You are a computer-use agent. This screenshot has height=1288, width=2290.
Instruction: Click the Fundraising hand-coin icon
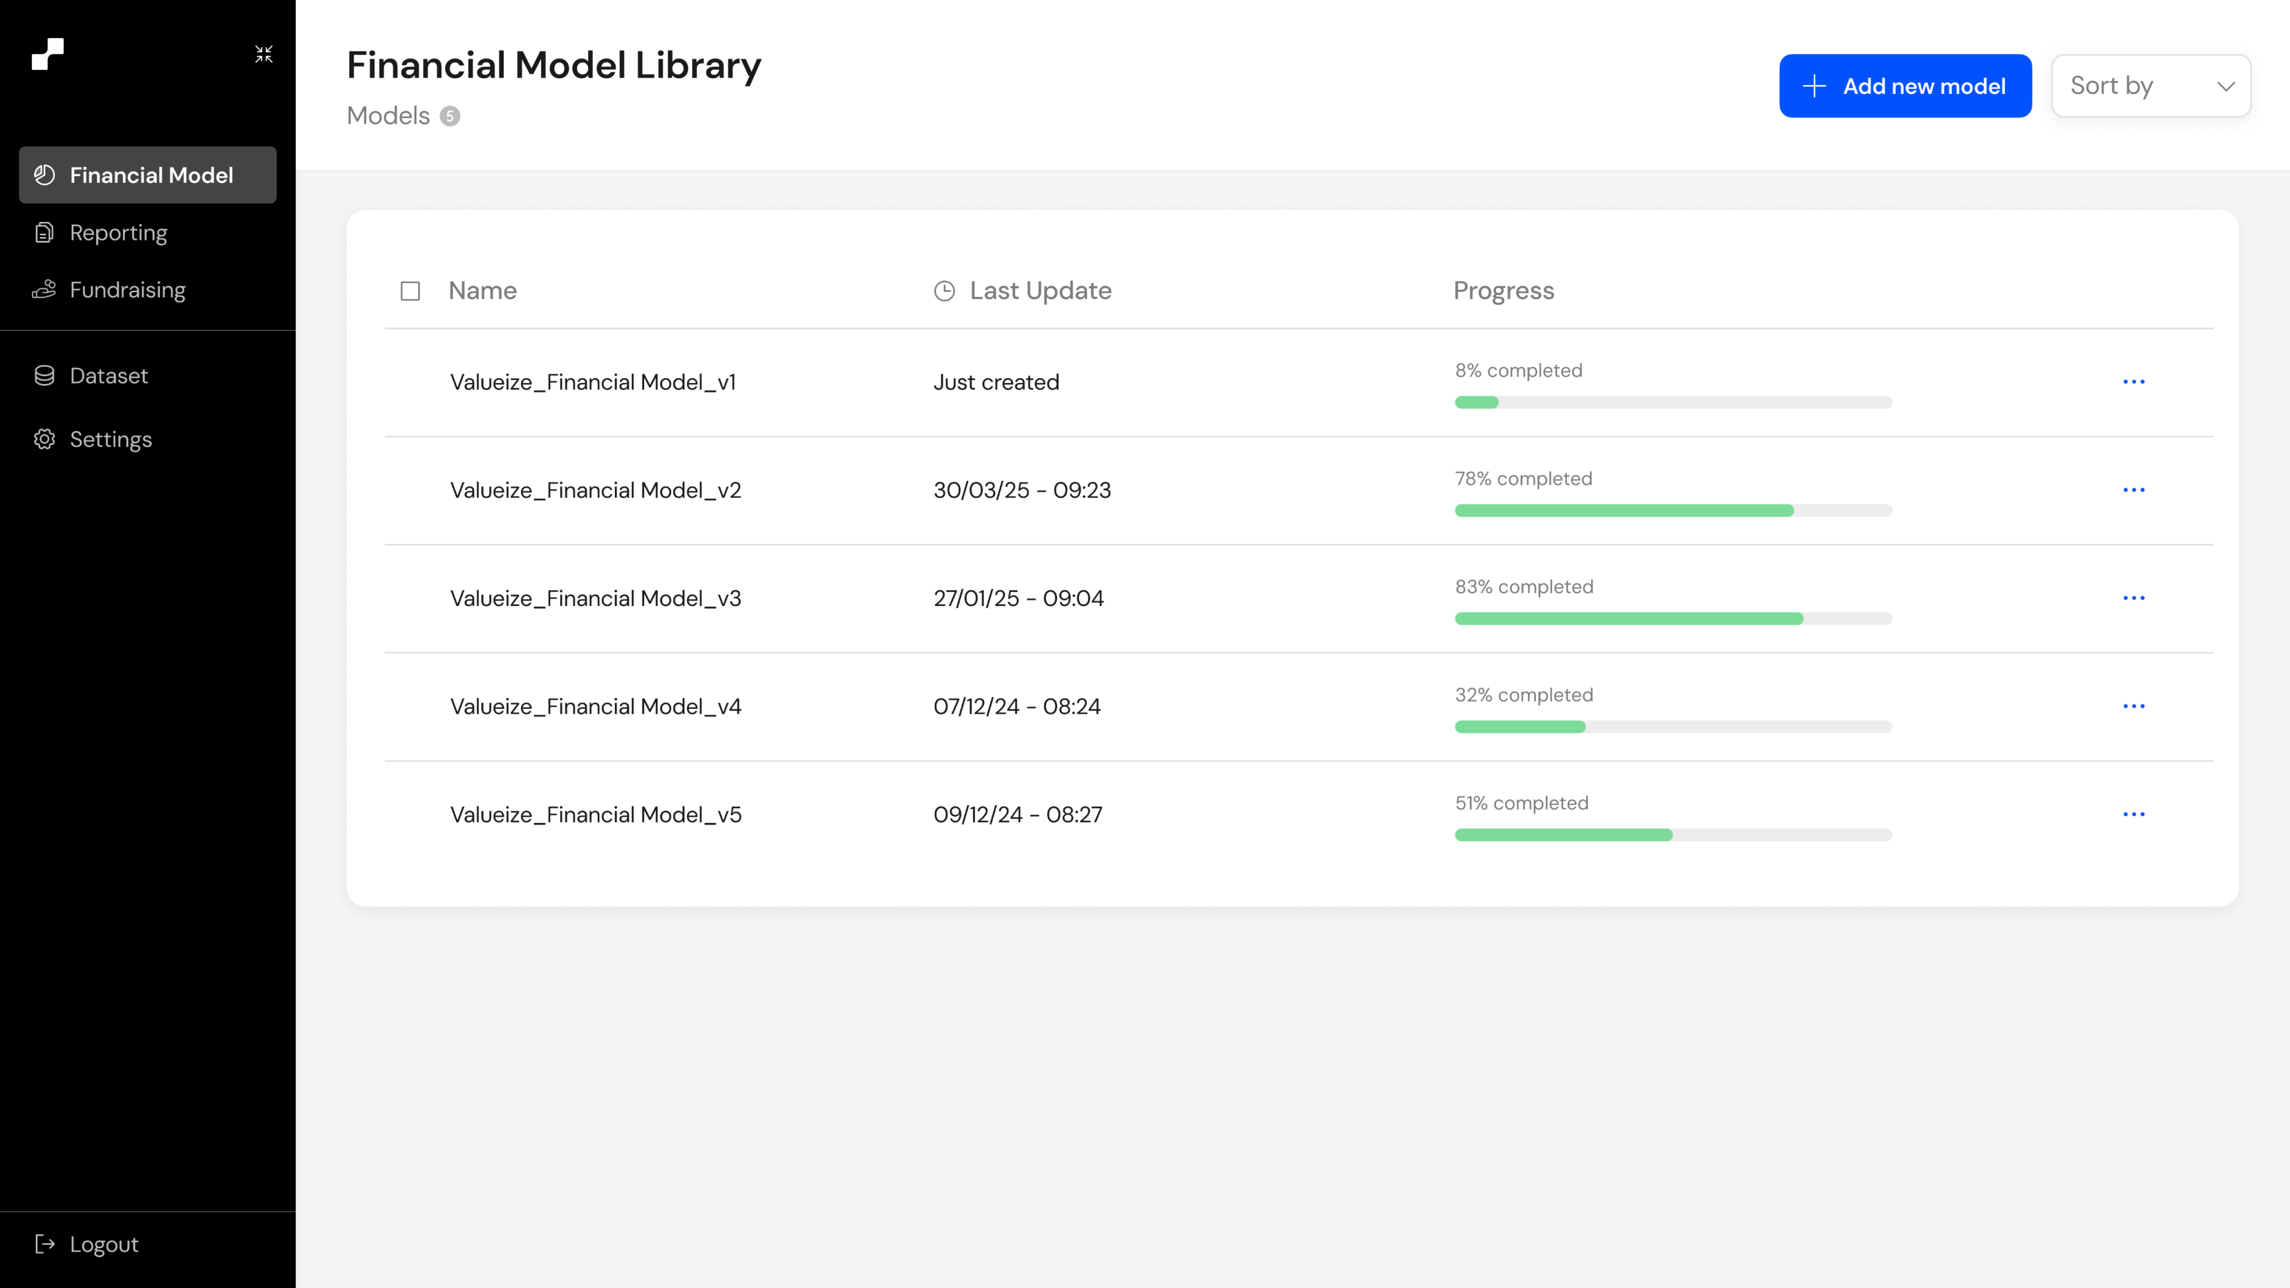click(x=43, y=290)
